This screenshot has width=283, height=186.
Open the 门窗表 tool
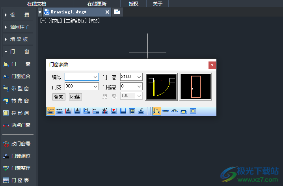pos(17,180)
